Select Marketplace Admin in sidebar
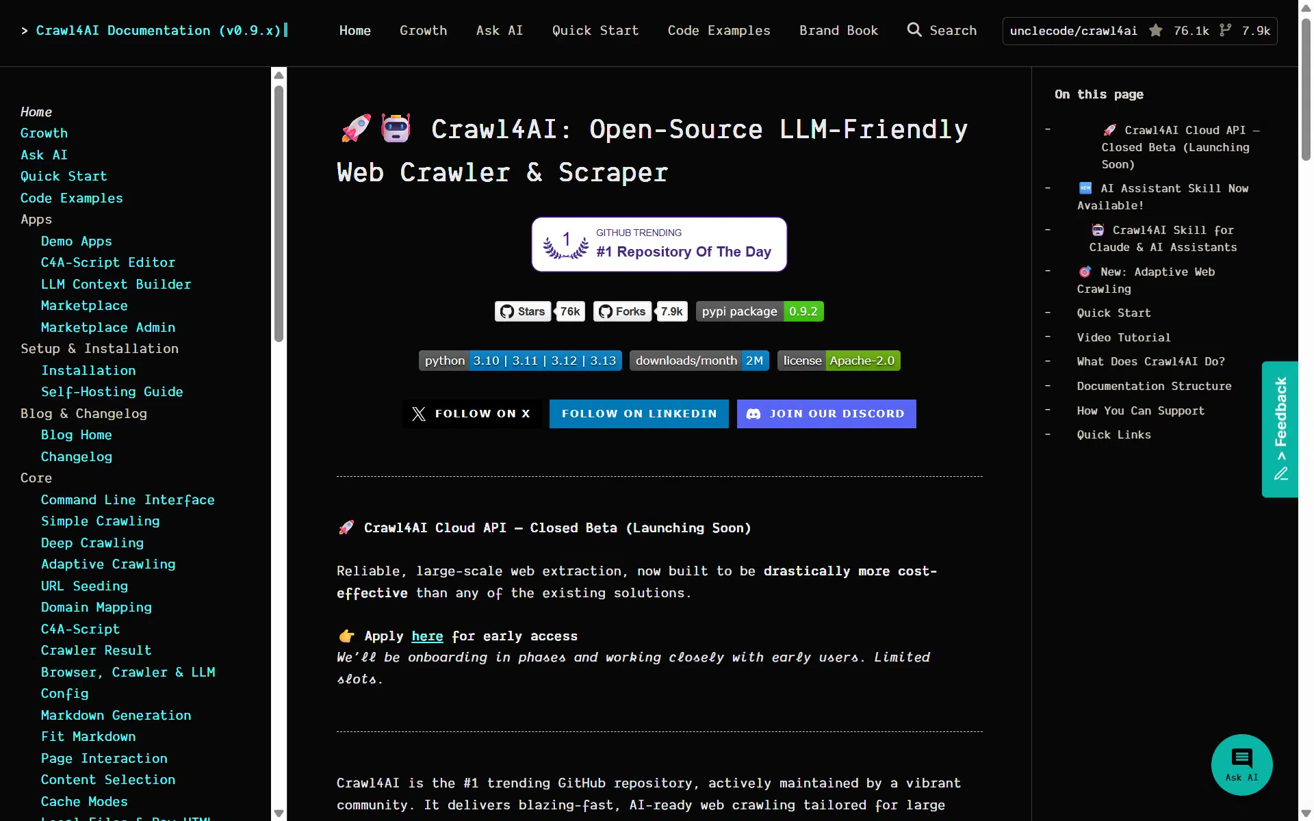This screenshot has width=1314, height=821. click(x=108, y=328)
